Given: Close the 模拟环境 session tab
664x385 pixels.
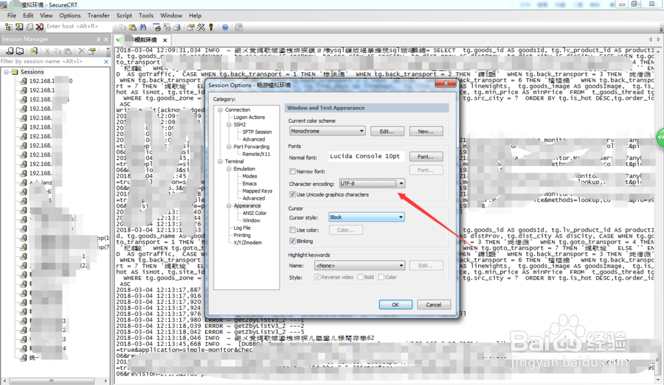Looking at the screenshot, I should [x=165, y=40].
